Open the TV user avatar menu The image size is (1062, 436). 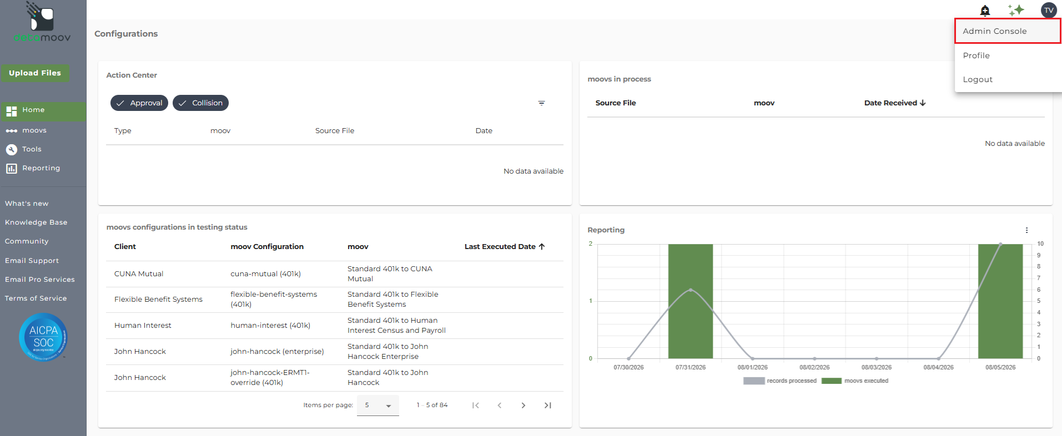pos(1049,10)
